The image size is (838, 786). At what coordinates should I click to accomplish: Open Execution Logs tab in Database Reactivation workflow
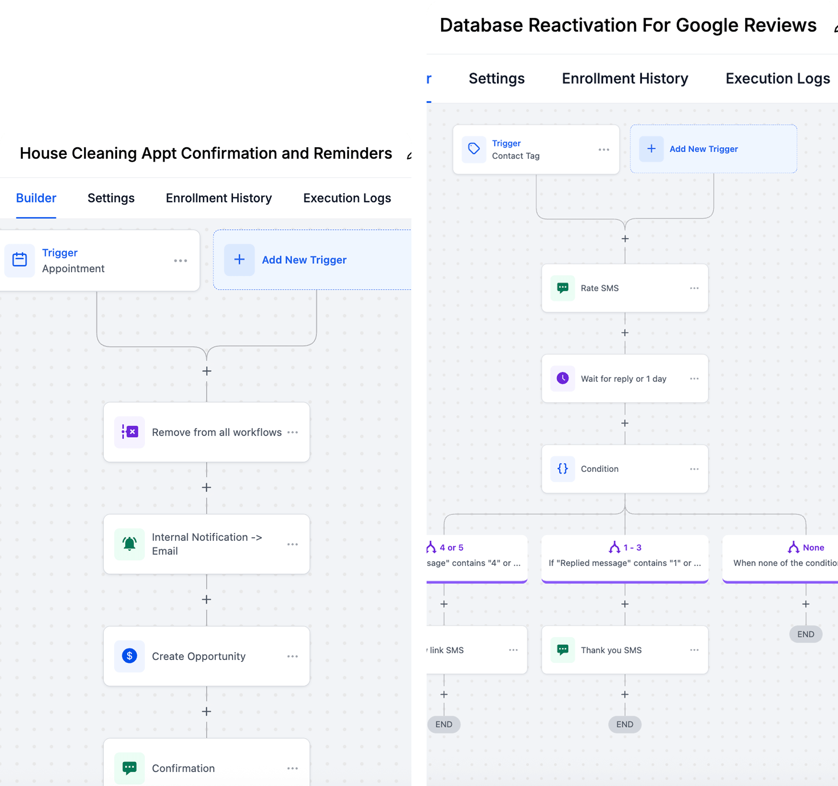777,79
